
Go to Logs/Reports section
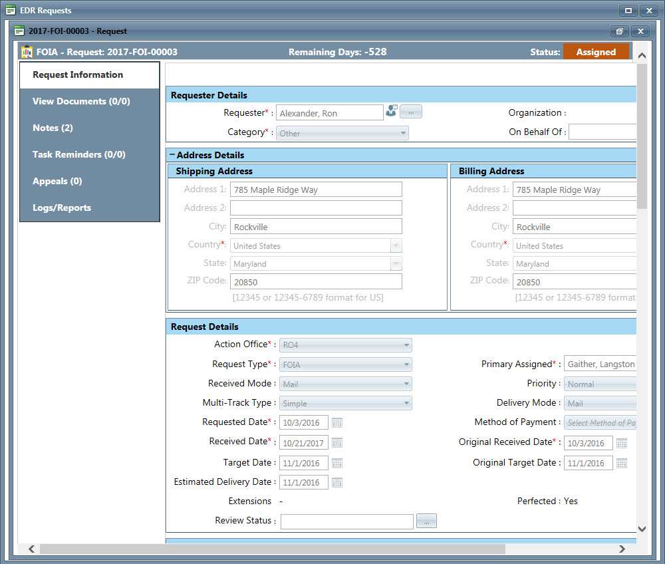(x=62, y=208)
